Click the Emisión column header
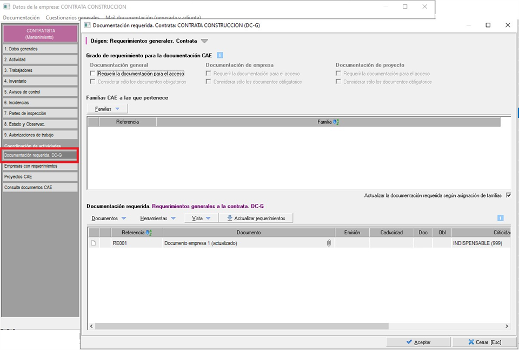Image resolution: width=519 pixels, height=350 pixels. pyautogui.click(x=352, y=233)
